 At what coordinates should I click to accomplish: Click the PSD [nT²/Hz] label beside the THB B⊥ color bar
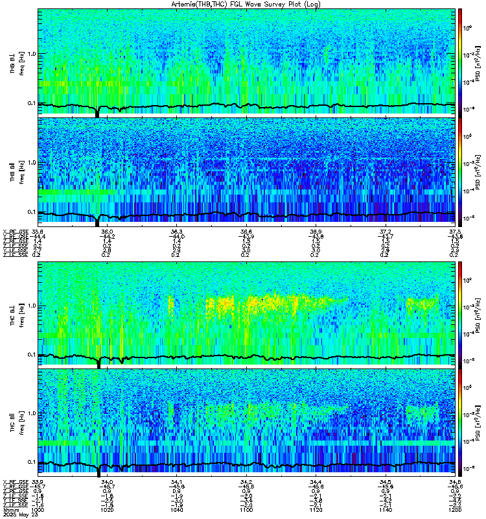coord(478,62)
